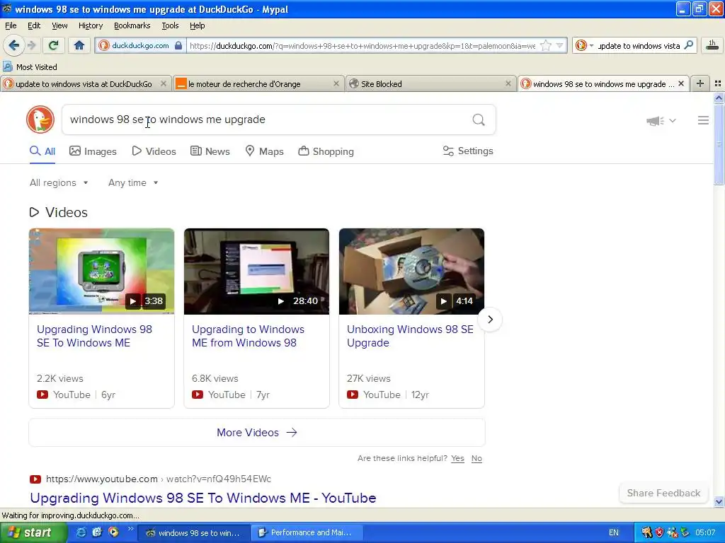Close the 'update to windows vista' tab
Image resolution: width=725 pixels, height=543 pixels.
point(164,83)
